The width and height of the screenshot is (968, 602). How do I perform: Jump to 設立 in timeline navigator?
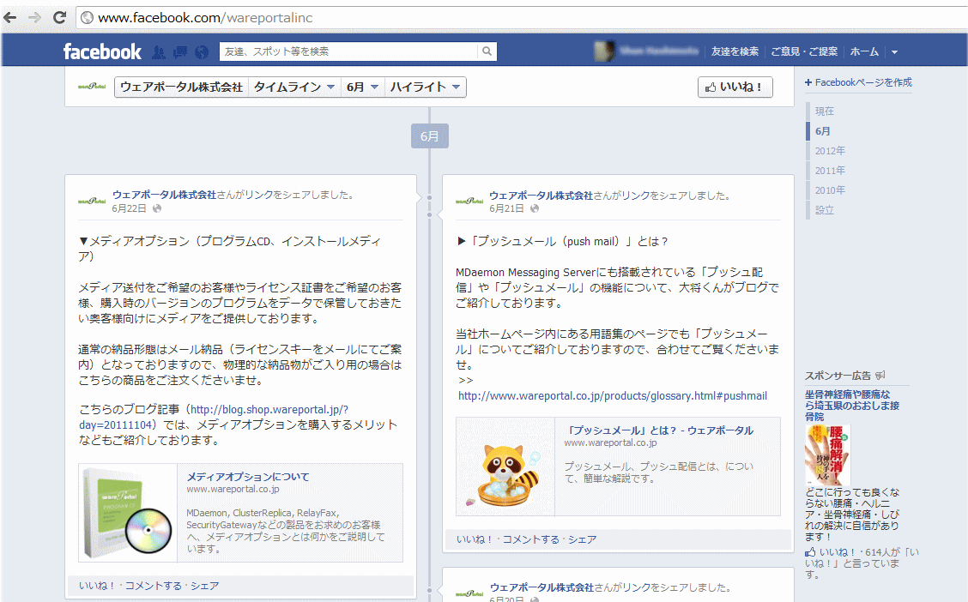coord(824,210)
